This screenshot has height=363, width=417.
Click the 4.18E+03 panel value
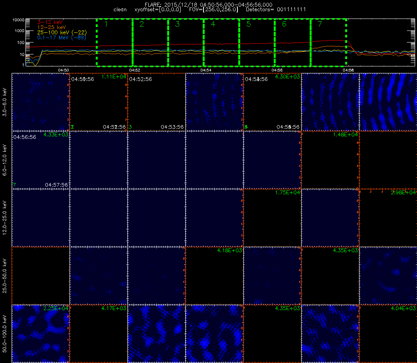[229, 251]
